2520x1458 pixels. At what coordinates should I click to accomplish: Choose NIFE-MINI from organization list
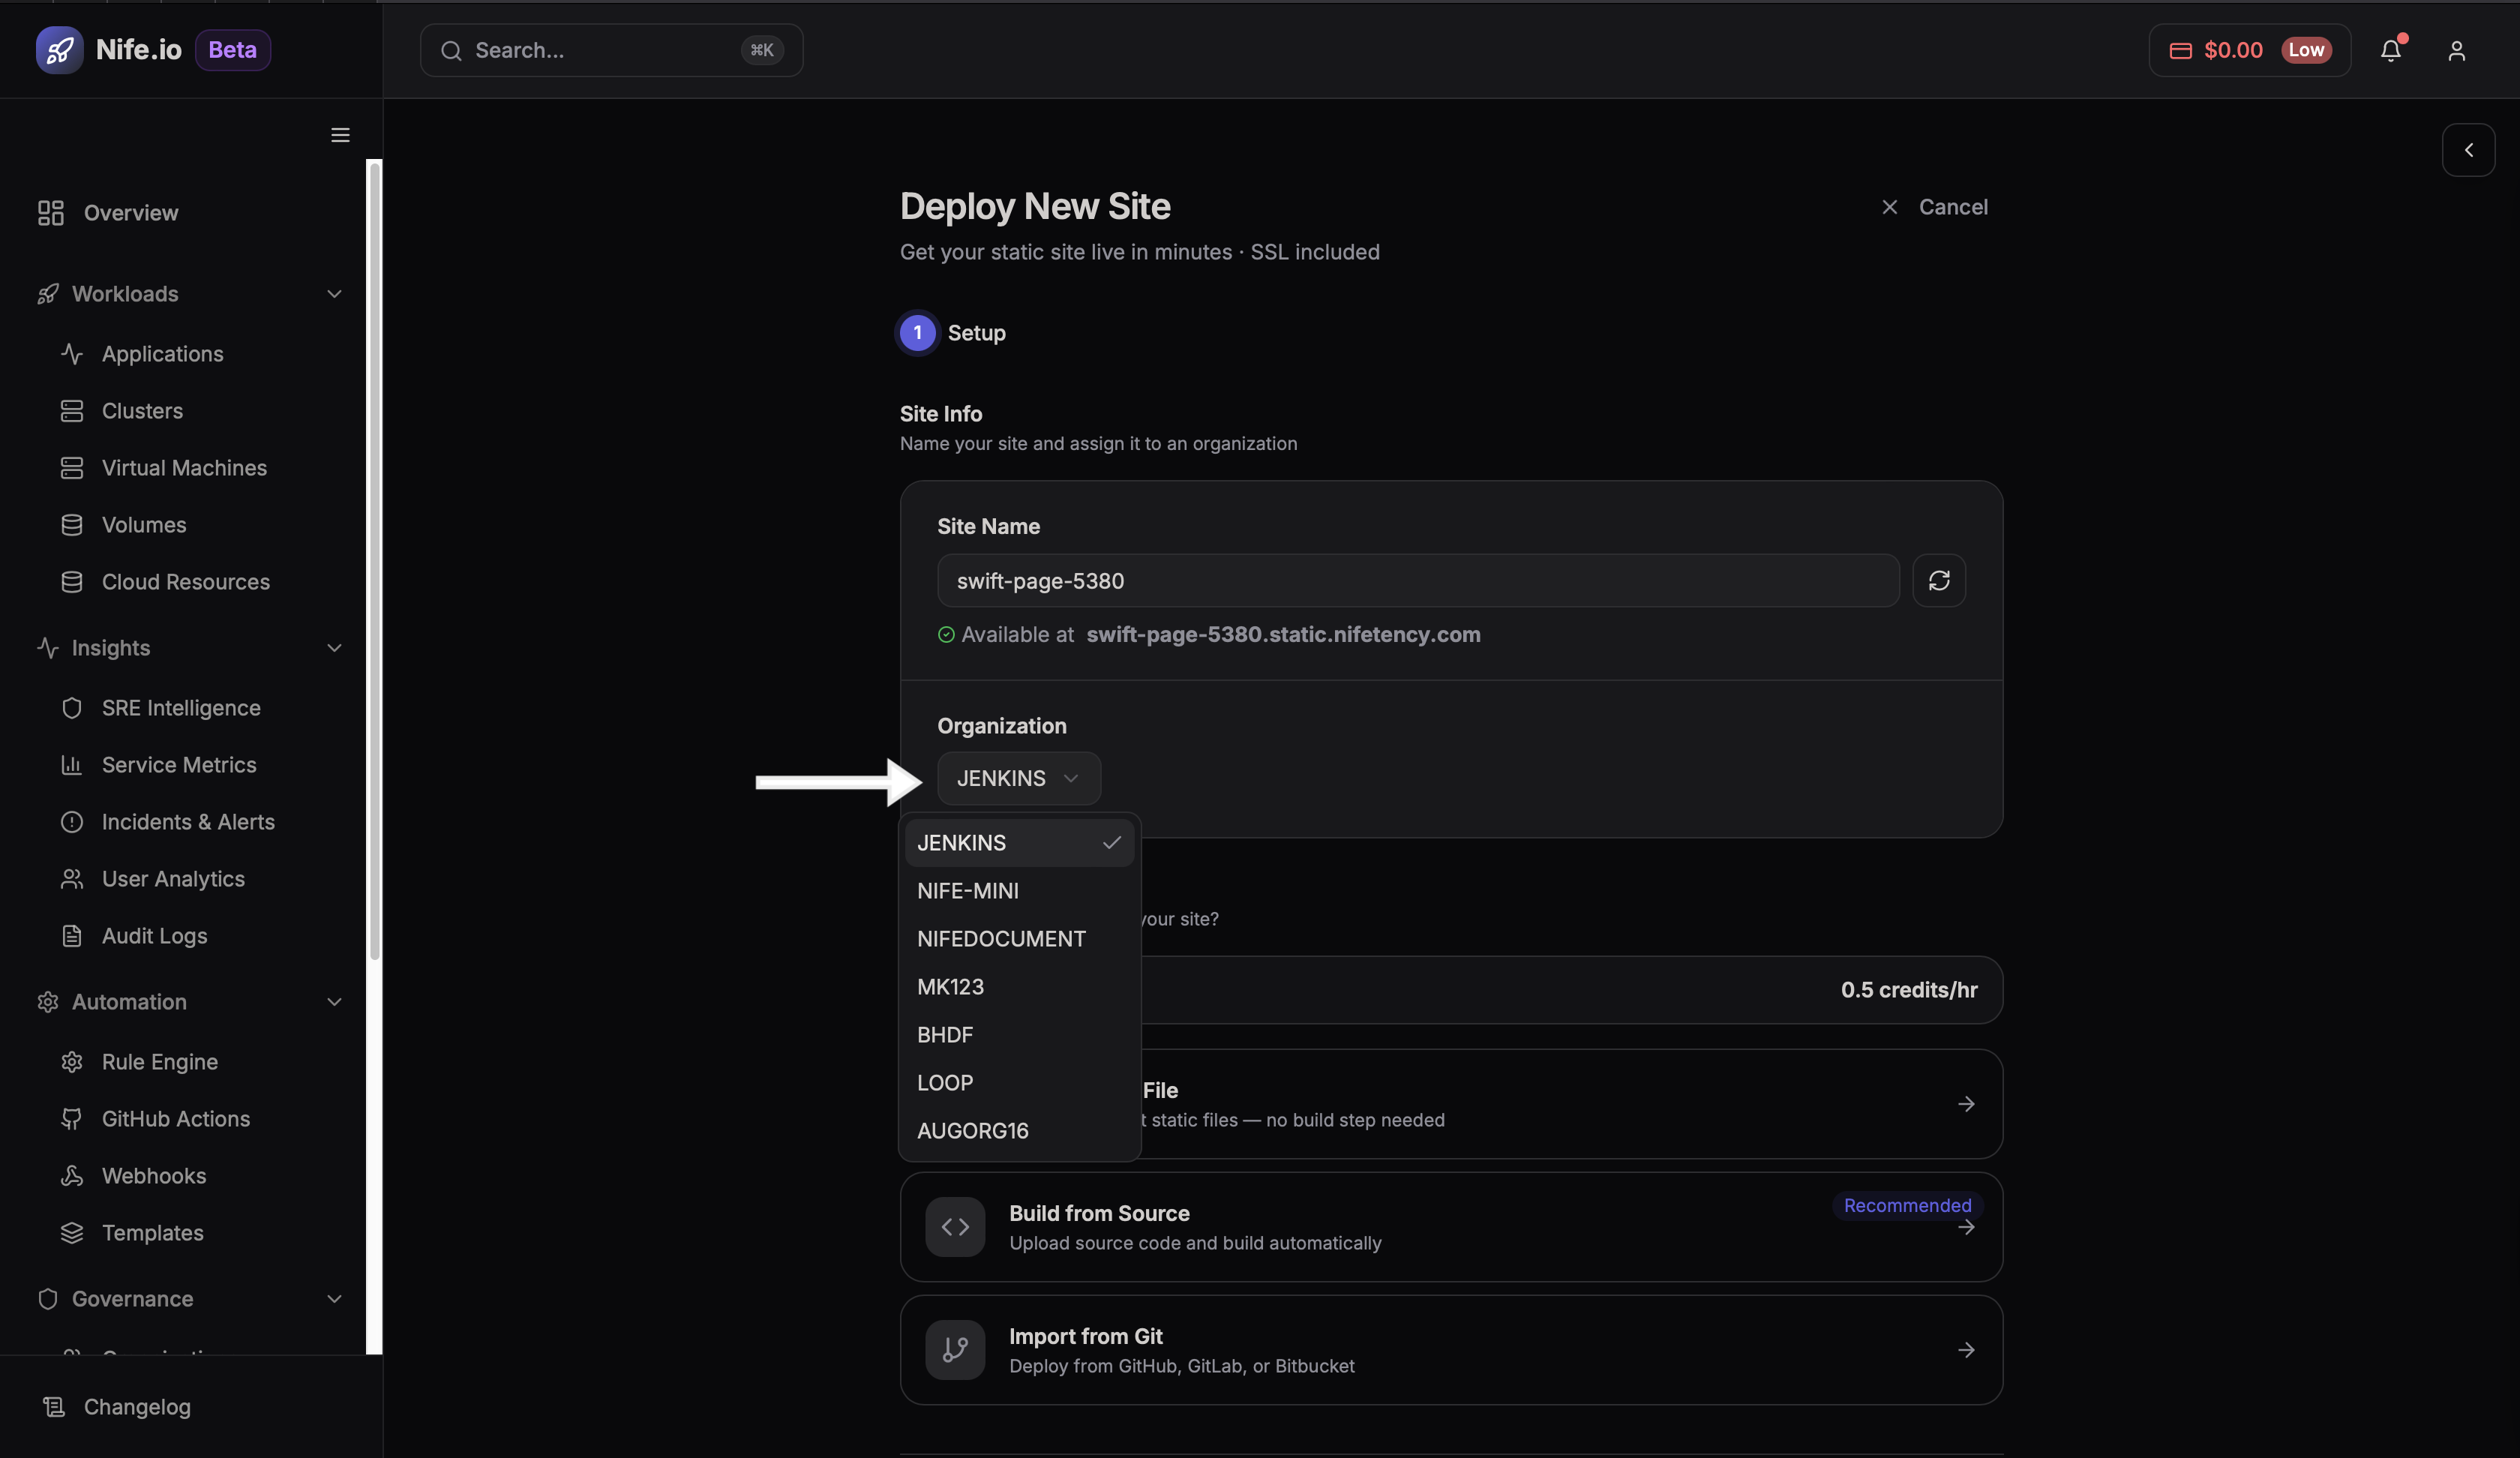click(967, 890)
